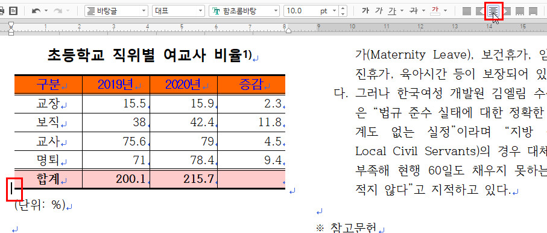Click the 78.4 cell in 명퇴 row
The height and width of the screenshot is (233, 547).
pos(184,160)
